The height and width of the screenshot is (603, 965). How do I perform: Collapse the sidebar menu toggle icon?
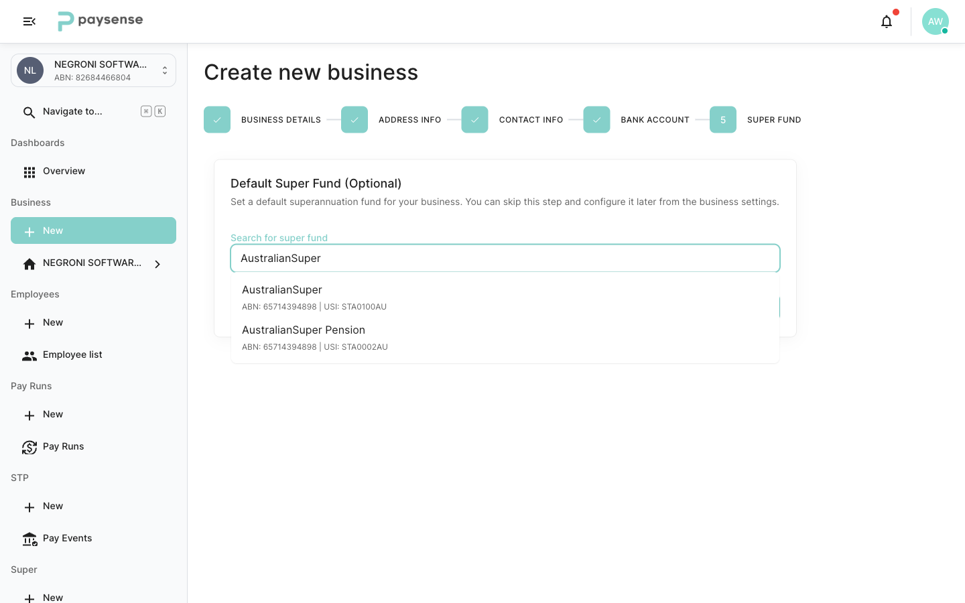tap(29, 21)
